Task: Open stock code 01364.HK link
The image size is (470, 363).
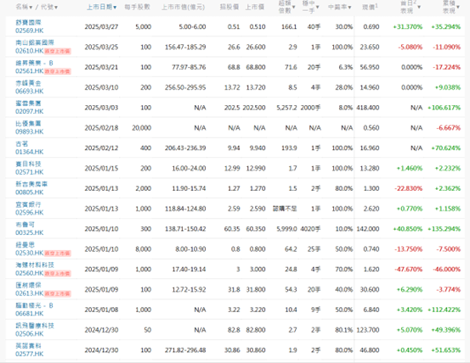Action: 30,152
